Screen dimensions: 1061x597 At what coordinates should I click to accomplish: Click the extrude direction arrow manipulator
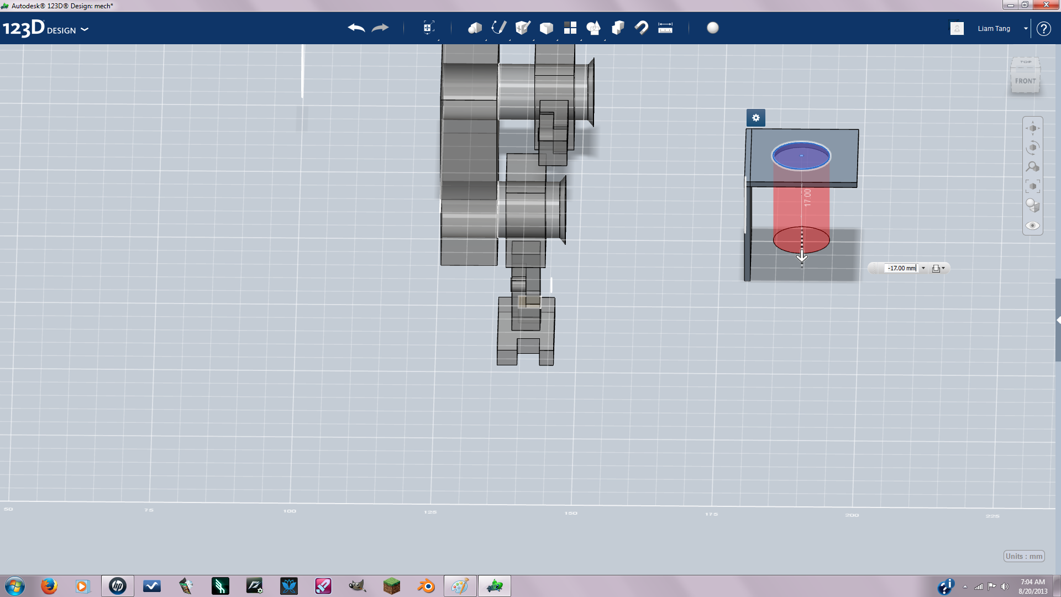coord(802,256)
